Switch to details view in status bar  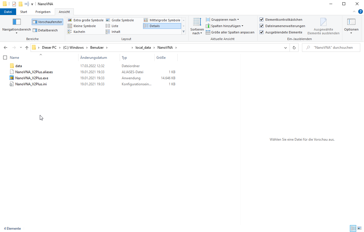(x=353, y=229)
